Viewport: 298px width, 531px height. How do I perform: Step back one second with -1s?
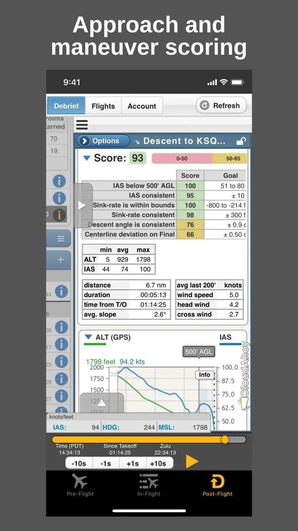[106, 463]
